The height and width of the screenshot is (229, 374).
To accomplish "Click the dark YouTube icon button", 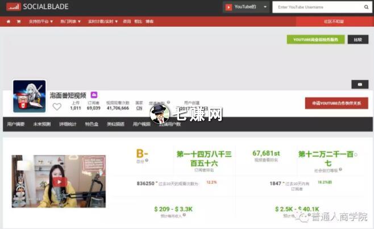I will tap(360, 85).
